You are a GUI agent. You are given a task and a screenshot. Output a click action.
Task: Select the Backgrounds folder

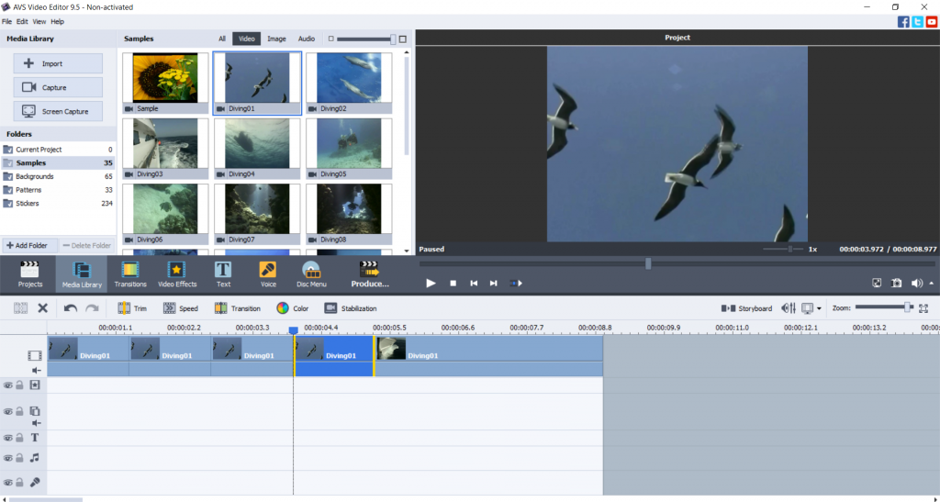(35, 176)
